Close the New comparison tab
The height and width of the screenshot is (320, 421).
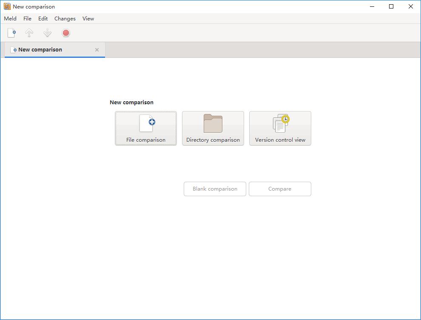coord(97,50)
